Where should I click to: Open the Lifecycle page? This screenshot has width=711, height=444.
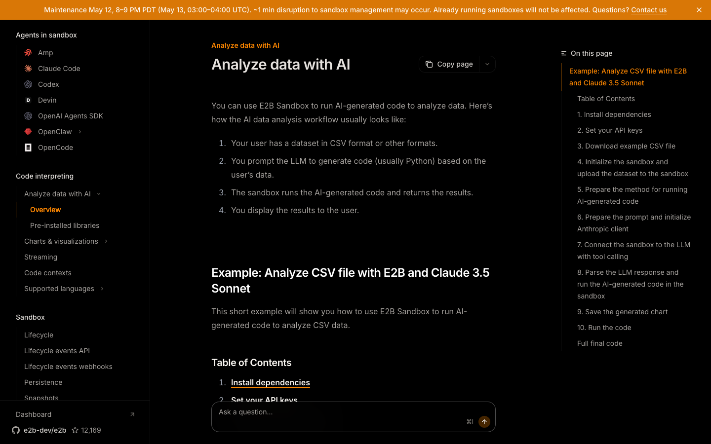(39, 335)
